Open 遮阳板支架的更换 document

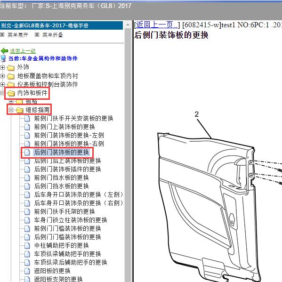pyautogui.click(x=58, y=279)
